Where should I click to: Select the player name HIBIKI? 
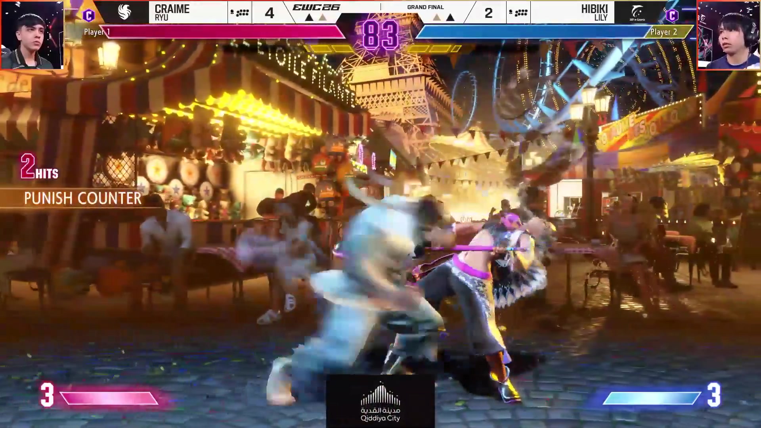[x=594, y=9]
